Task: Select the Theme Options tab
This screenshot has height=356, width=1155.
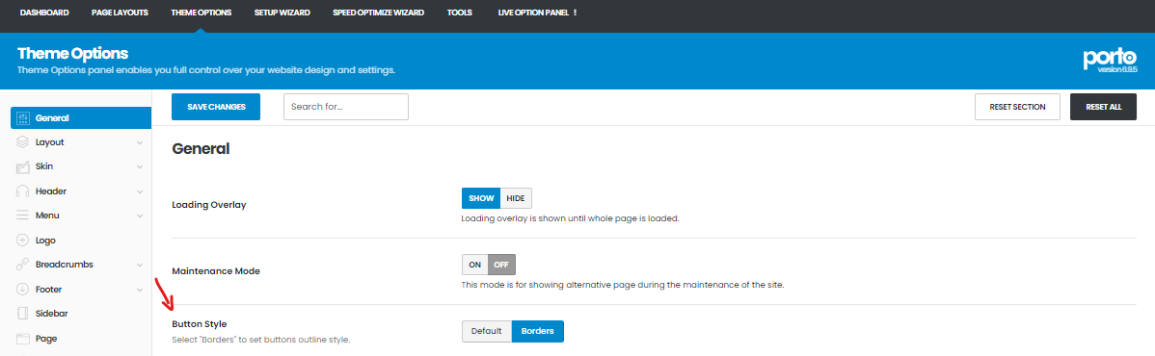Action: [x=201, y=13]
